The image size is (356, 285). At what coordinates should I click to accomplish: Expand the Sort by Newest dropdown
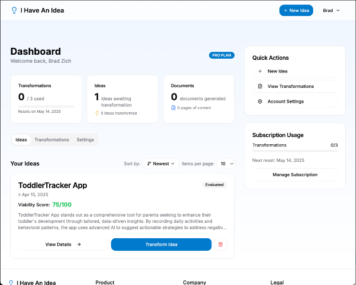[161, 164]
